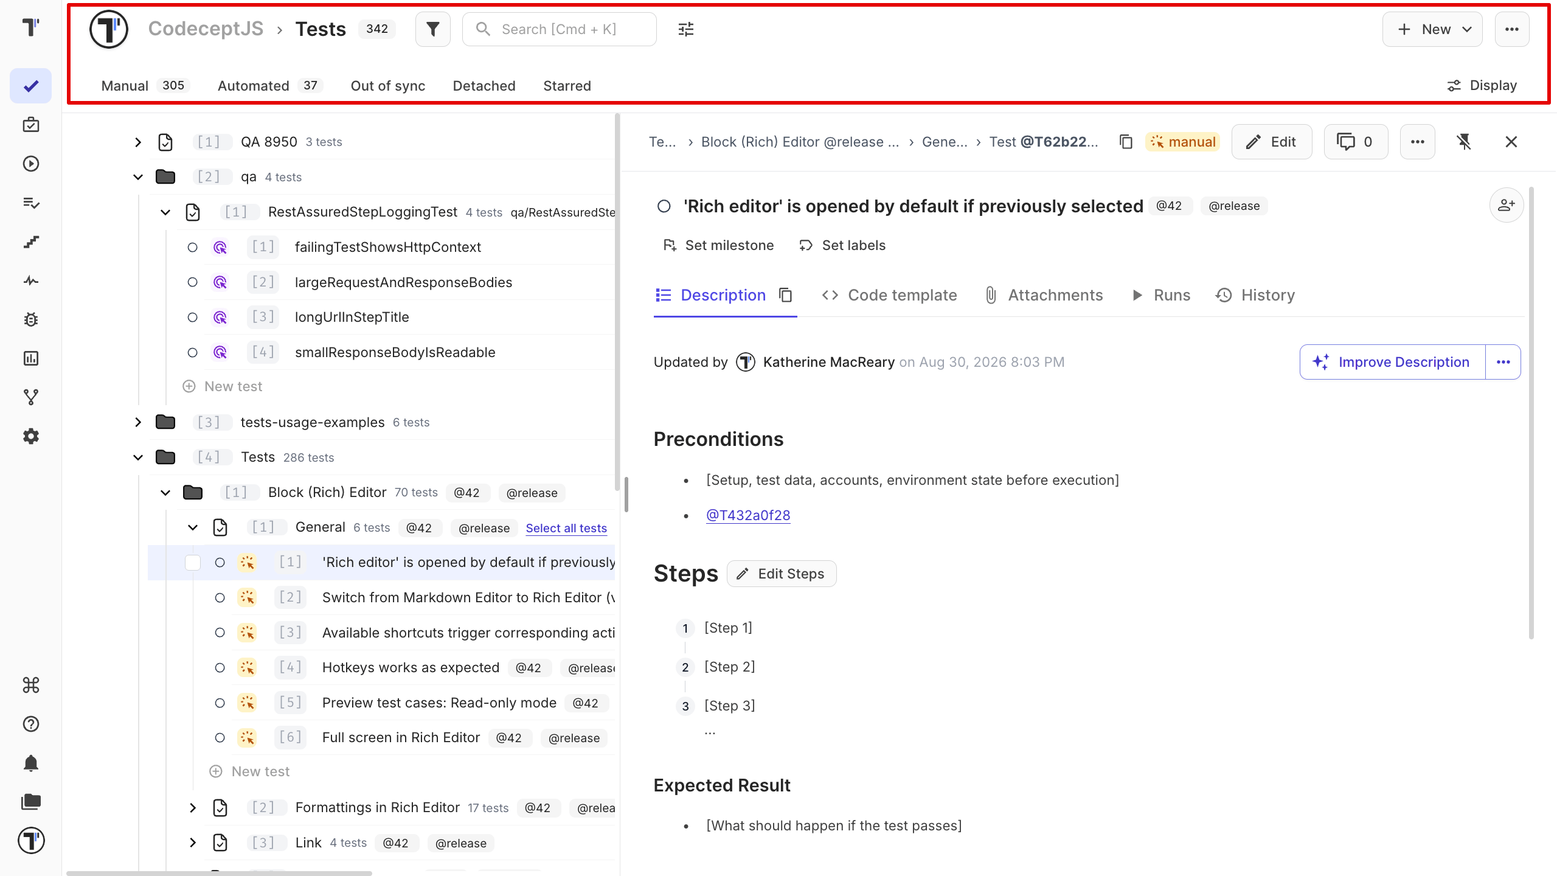Open the bug icon in sidebar
Viewport: 1557px width, 876px height.
(x=31, y=319)
